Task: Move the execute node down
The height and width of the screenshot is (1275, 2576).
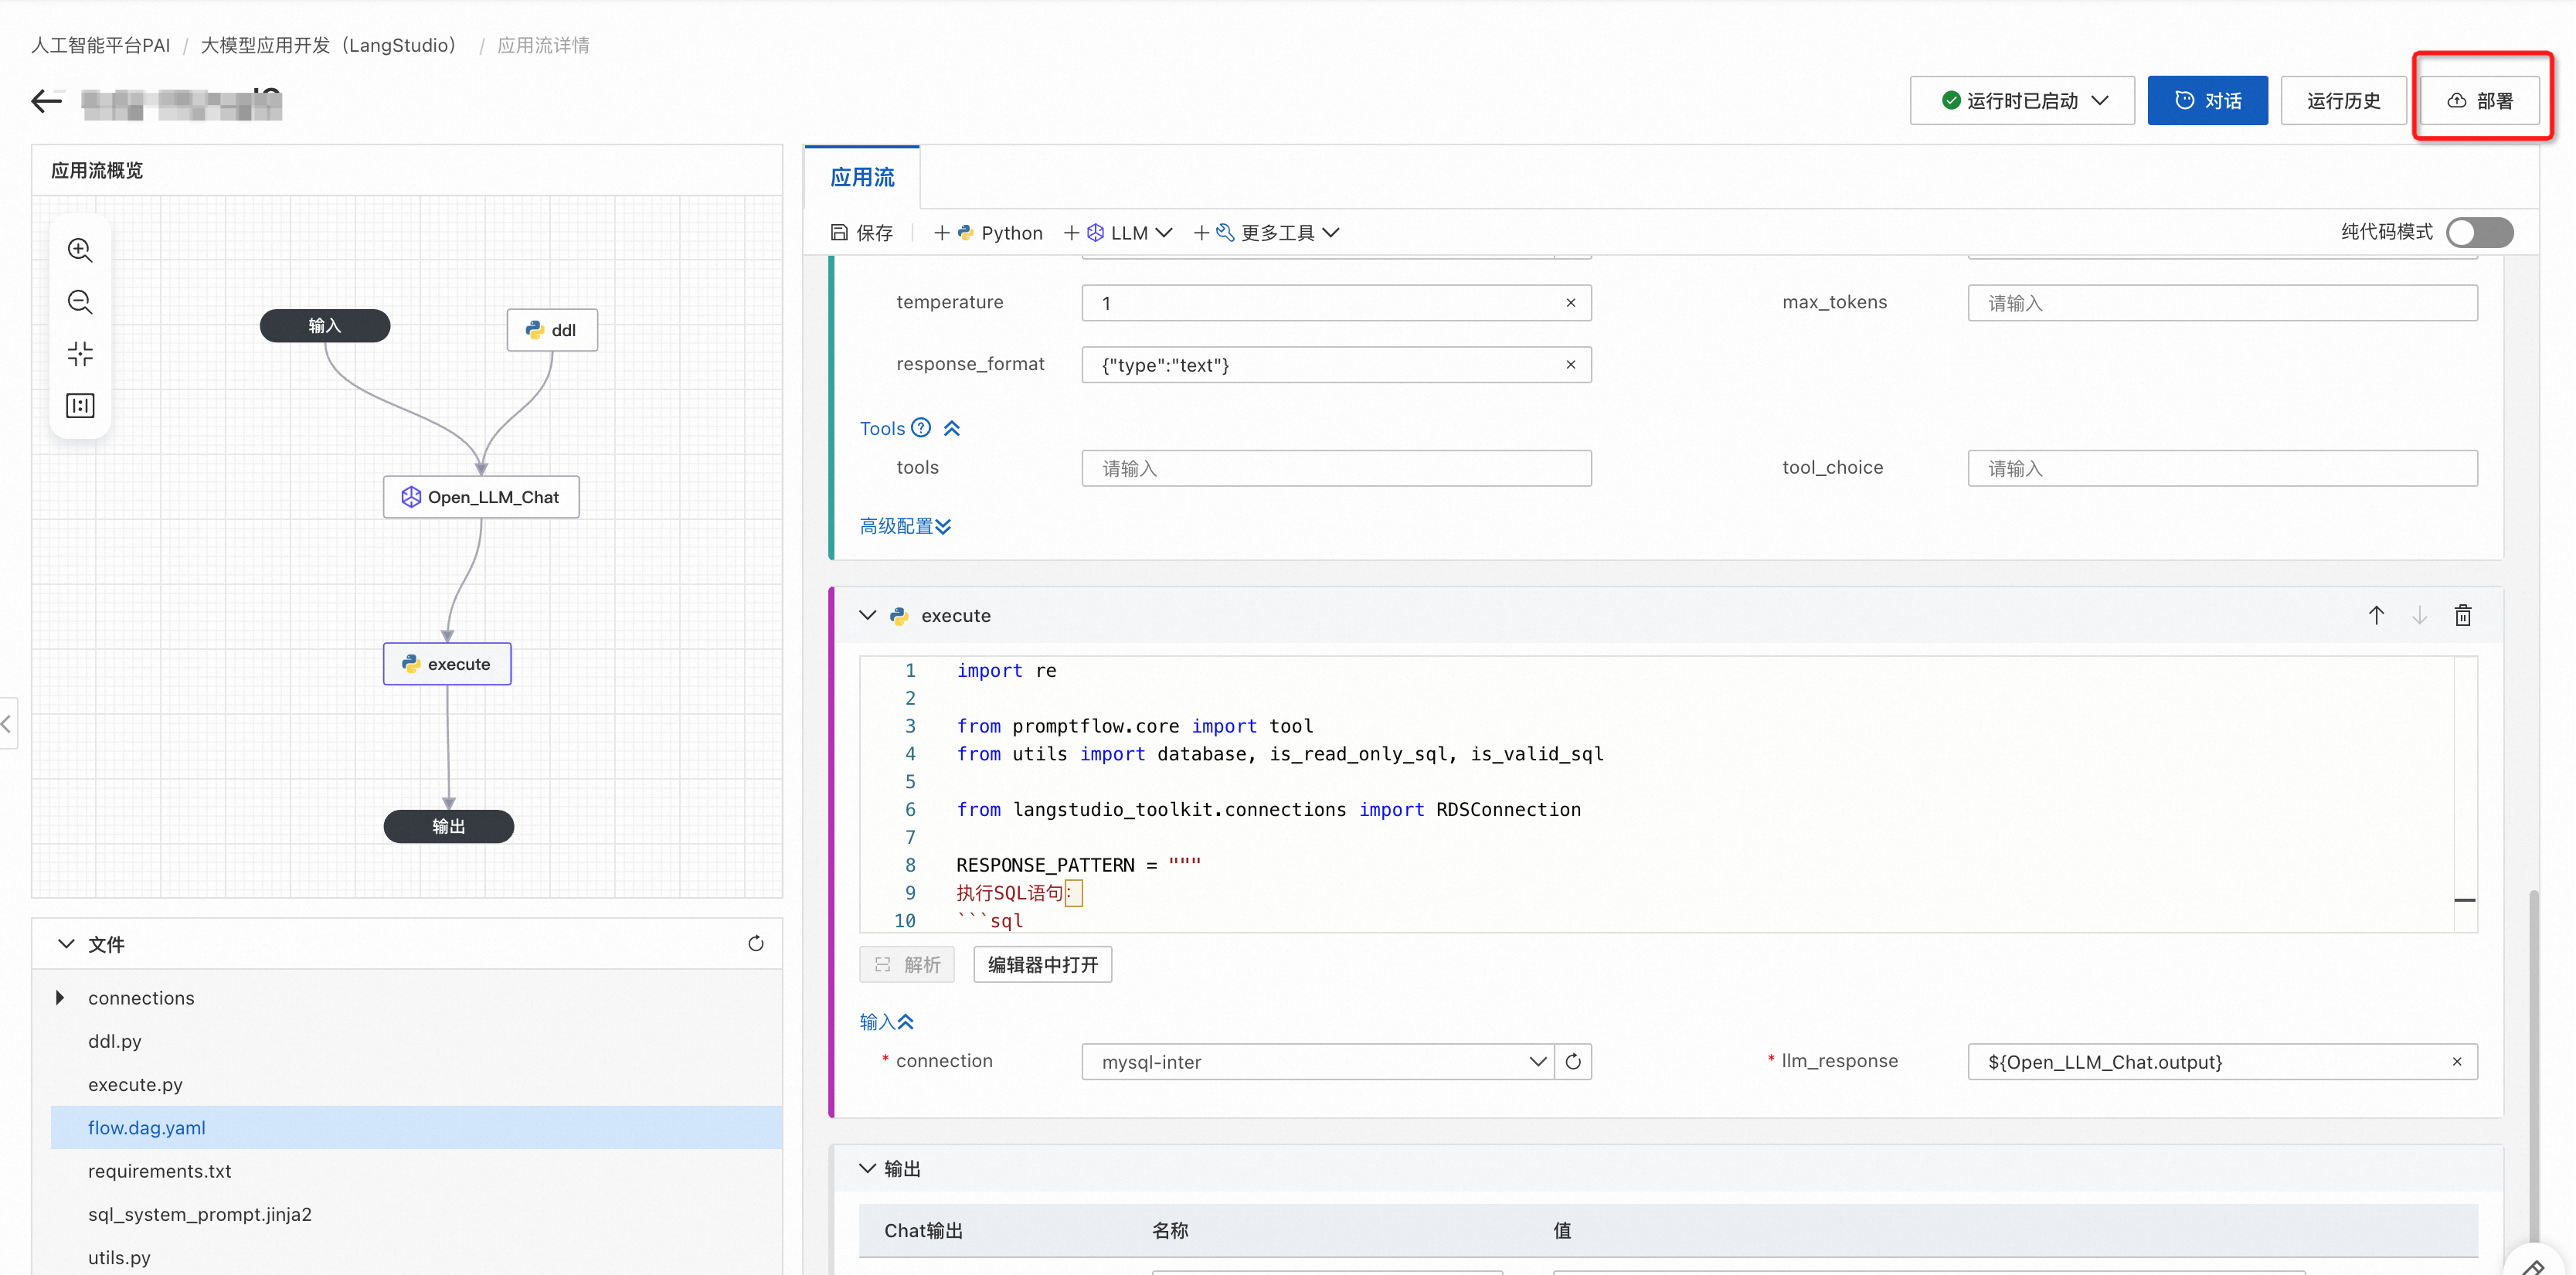Action: [2419, 615]
